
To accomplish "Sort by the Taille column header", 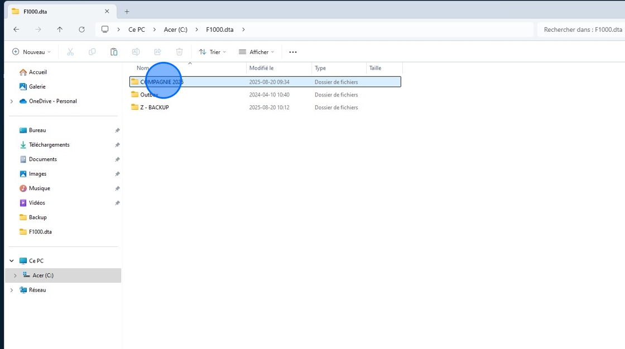I will click(384, 68).
